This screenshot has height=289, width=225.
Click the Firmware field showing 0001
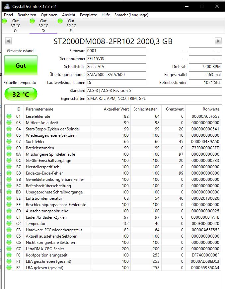[x=116, y=51]
